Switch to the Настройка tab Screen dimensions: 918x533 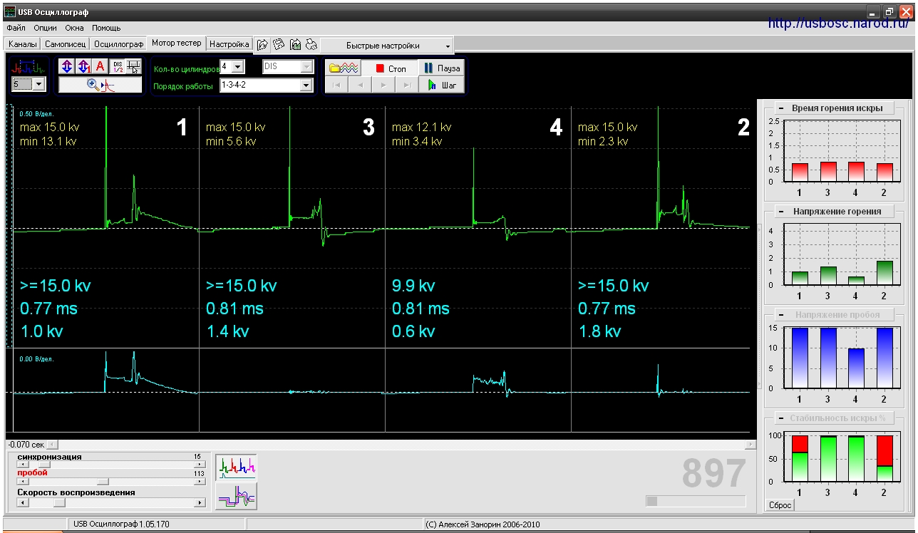tap(229, 44)
